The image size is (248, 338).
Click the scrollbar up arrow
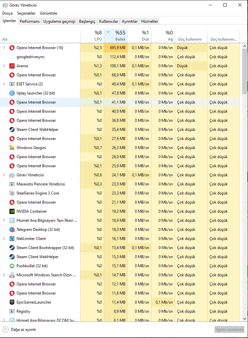[244, 46]
